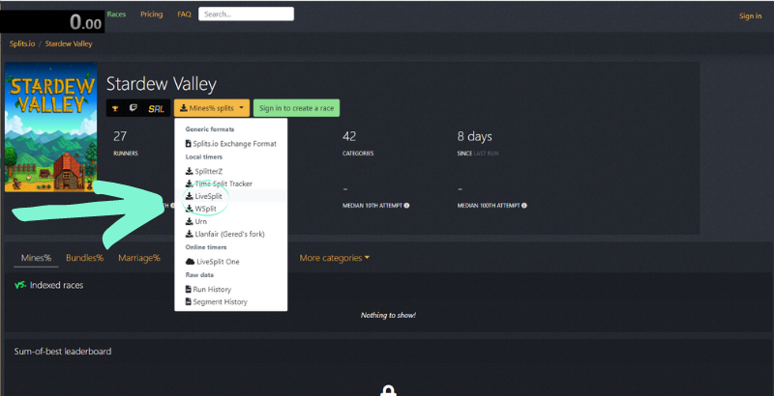Click the splits timer logo
The image size is (774, 396).
(51, 19)
